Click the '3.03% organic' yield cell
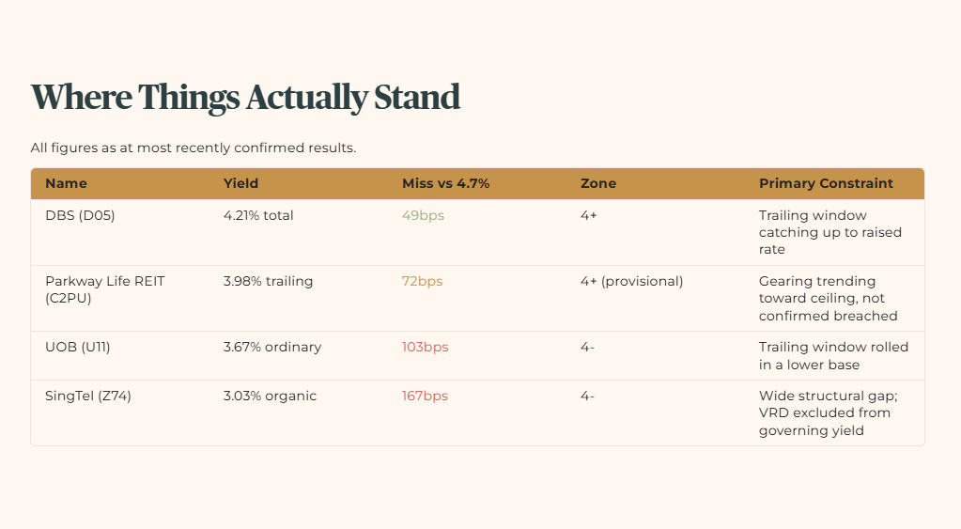The image size is (961, 529). tap(270, 396)
